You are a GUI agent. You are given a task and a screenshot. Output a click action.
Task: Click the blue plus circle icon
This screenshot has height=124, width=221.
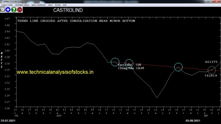click(8, 10)
